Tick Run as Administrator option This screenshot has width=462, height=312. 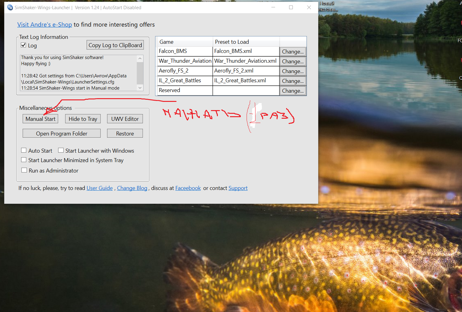point(24,170)
